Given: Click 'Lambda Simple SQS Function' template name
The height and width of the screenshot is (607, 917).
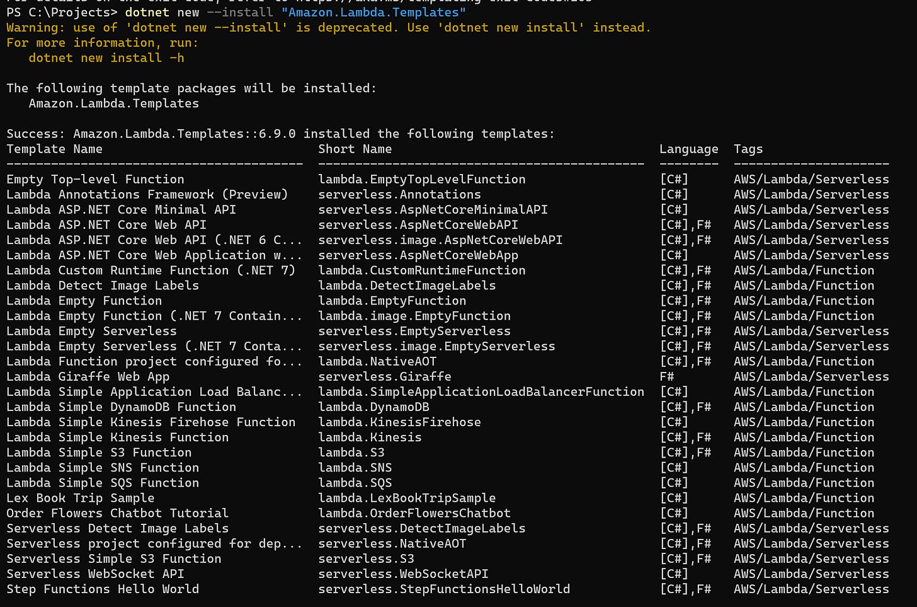Looking at the screenshot, I should pyautogui.click(x=103, y=483).
